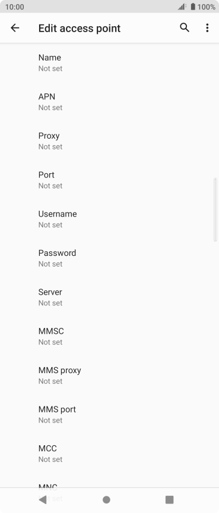The image size is (219, 513).
Task: Open the three-dot overflow menu
Action: (207, 28)
